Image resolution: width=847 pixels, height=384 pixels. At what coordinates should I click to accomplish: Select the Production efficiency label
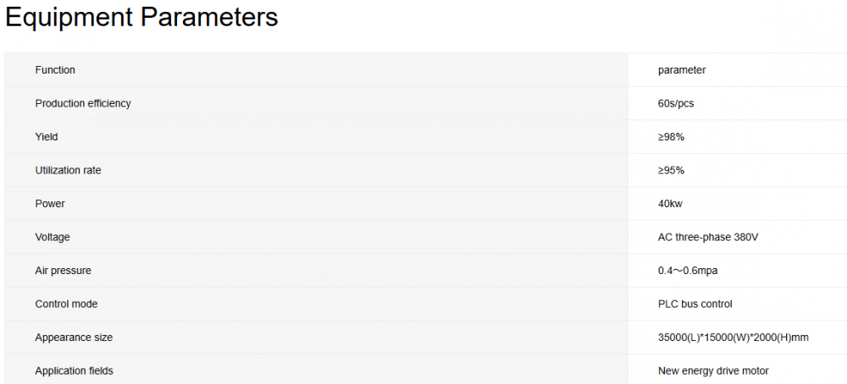point(83,103)
